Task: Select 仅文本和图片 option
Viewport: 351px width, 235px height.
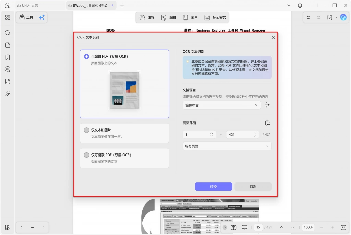Action: click(124, 133)
